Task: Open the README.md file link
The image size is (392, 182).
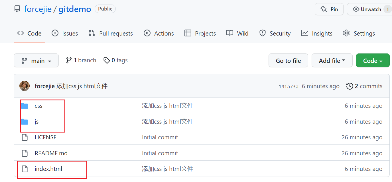Action: pyautogui.click(x=51, y=153)
